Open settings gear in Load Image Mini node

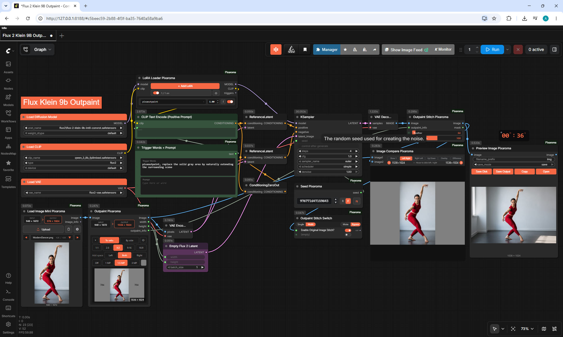pos(77,229)
